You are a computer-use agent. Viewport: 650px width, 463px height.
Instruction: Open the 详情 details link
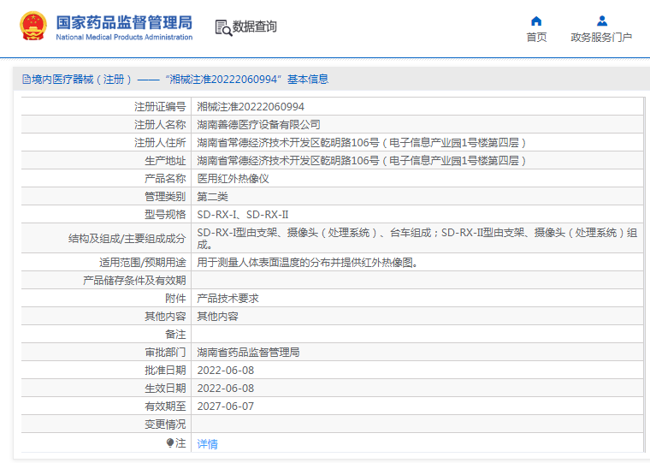[x=207, y=444]
